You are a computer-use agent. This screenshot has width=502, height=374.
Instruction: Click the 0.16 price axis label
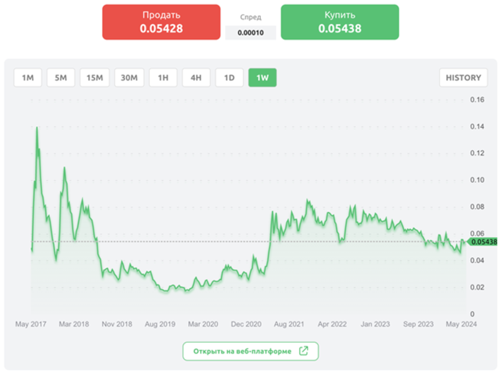click(x=477, y=100)
